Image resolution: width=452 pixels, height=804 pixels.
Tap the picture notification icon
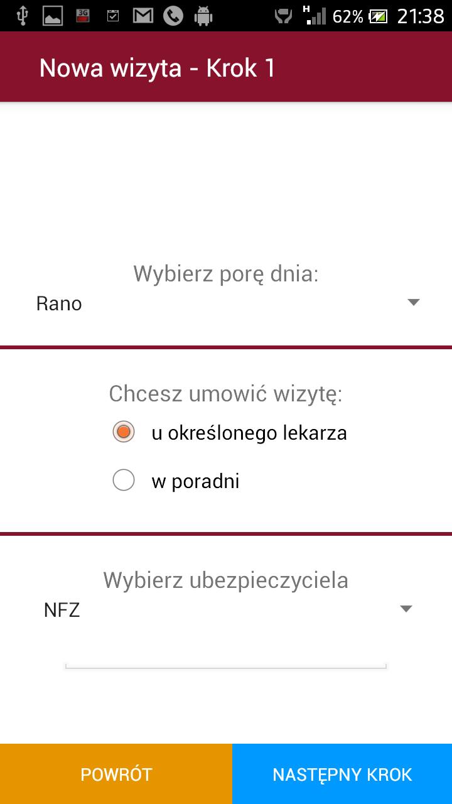click(x=53, y=16)
